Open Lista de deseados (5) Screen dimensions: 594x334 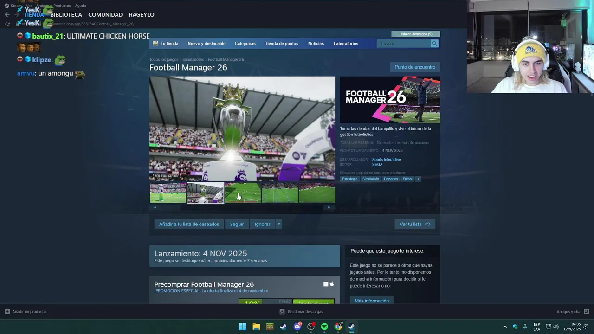click(416, 34)
